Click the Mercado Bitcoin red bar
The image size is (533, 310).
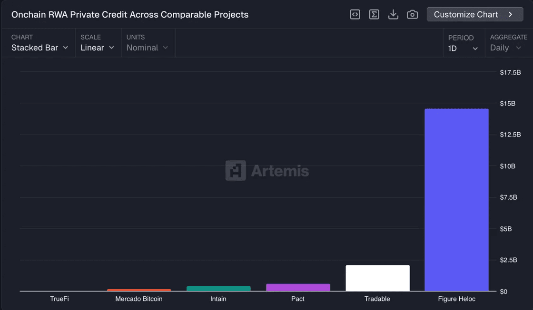coord(139,290)
